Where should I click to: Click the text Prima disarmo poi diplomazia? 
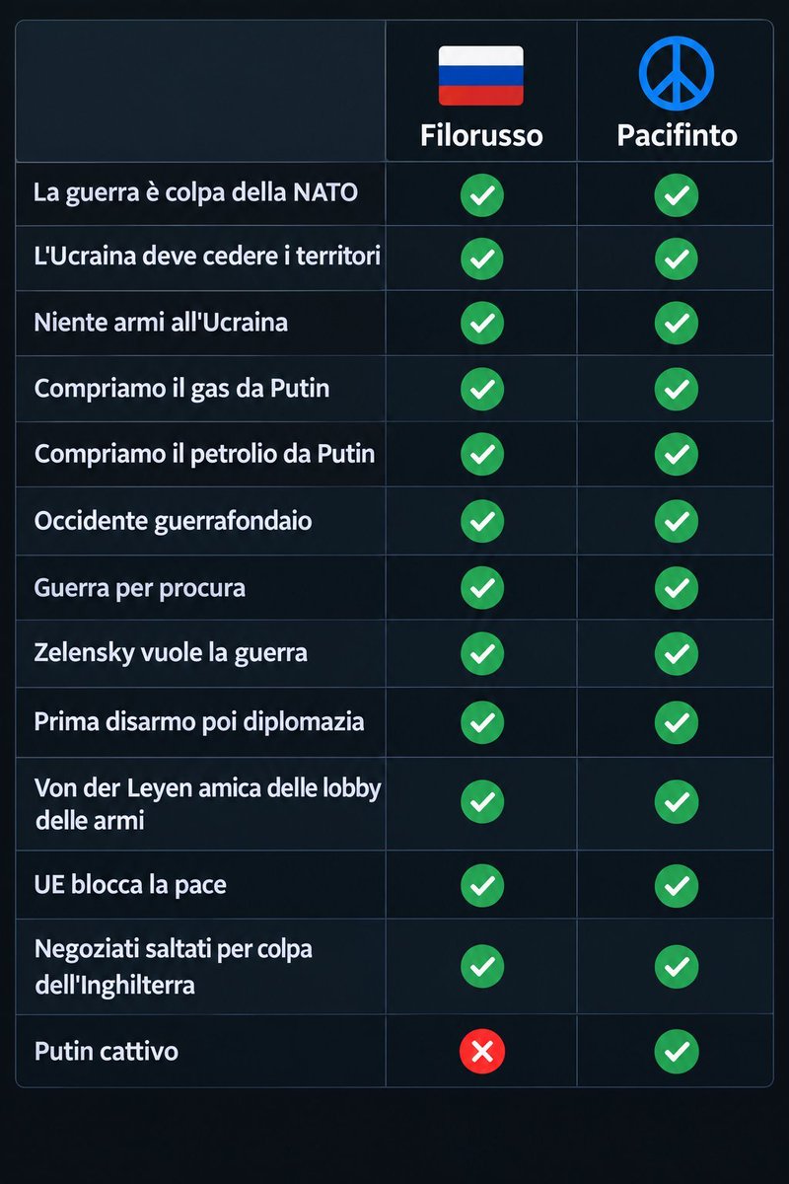(199, 721)
